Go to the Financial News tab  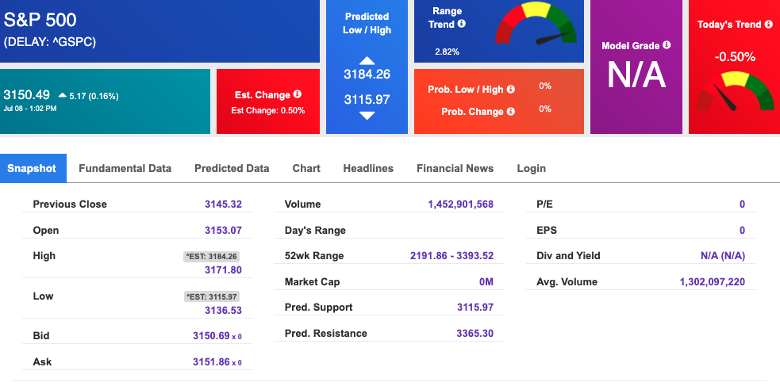455,168
